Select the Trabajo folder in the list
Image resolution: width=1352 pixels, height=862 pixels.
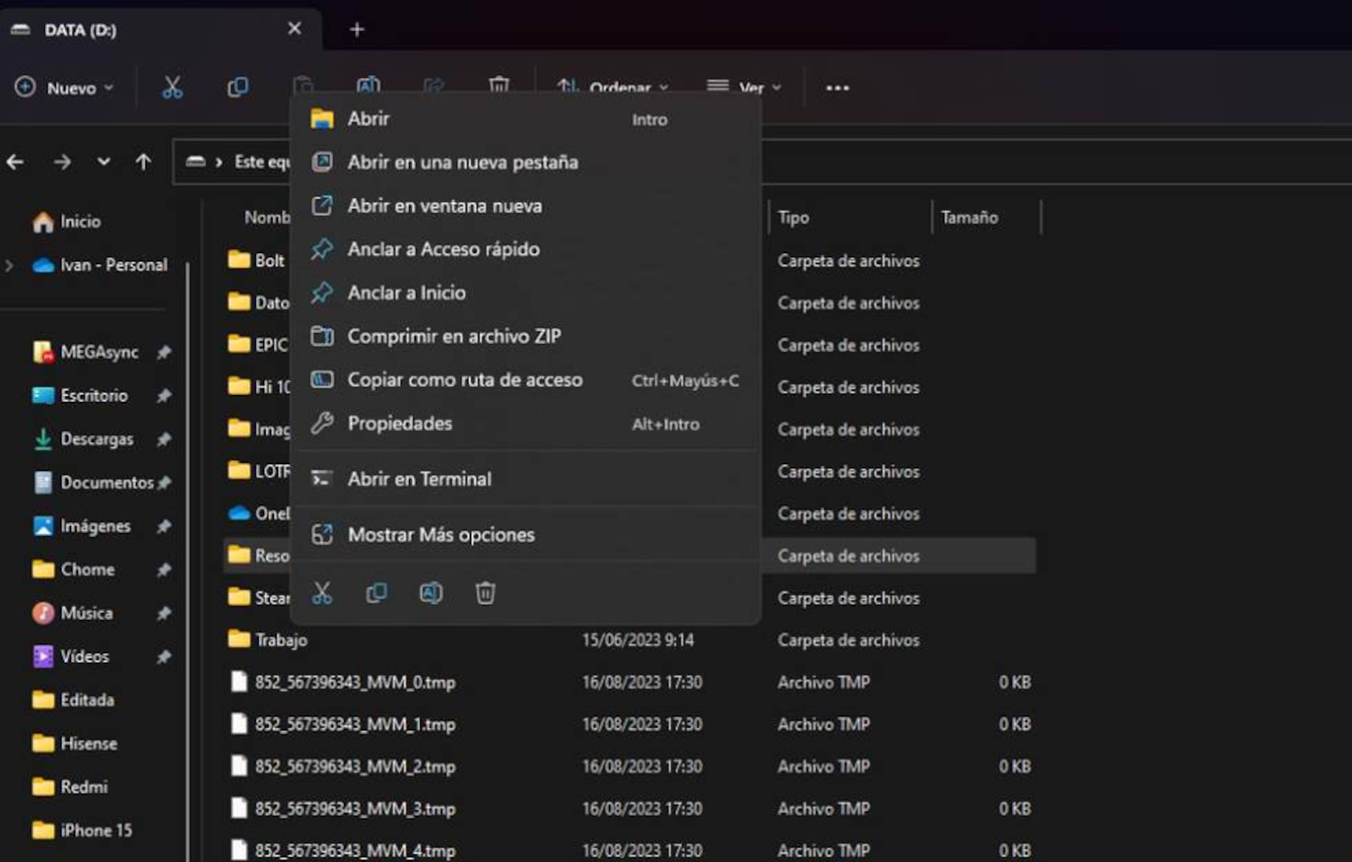(x=280, y=640)
